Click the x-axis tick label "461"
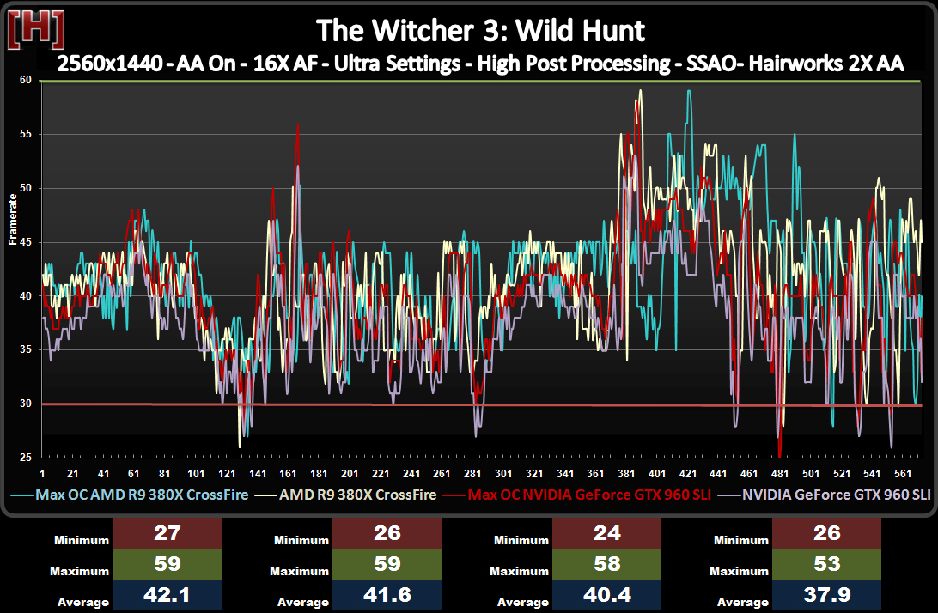This screenshot has width=938, height=613. click(x=749, y=474)
